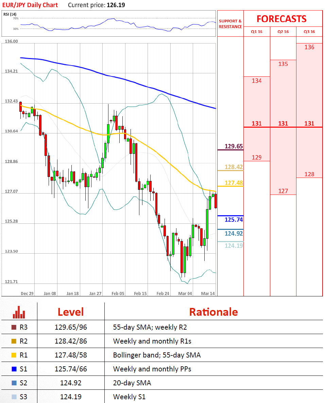The height and width of the screenshot is (403, 325).
Task: Click the rationale 'Bollinger band; 55-day SMA'
Action: click(x=157, y=355)
